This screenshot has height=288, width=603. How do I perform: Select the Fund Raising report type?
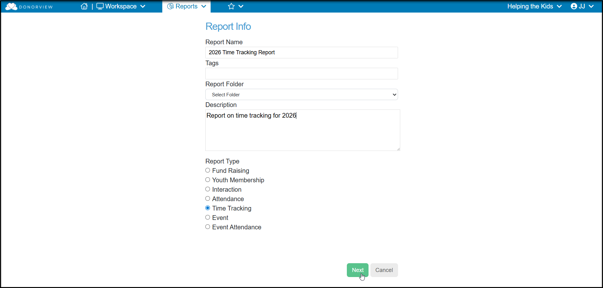208,170
